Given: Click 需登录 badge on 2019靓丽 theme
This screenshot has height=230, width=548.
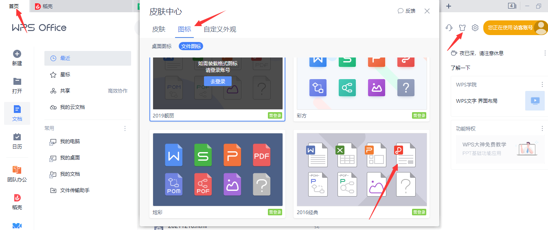Looking at the screenshot, I should click(x=275, y=115).
